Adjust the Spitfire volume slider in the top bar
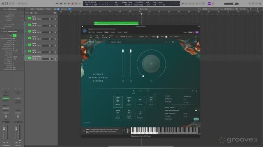Screen dimensions: 263x147 pyautogui.click(x=178, y=37)
